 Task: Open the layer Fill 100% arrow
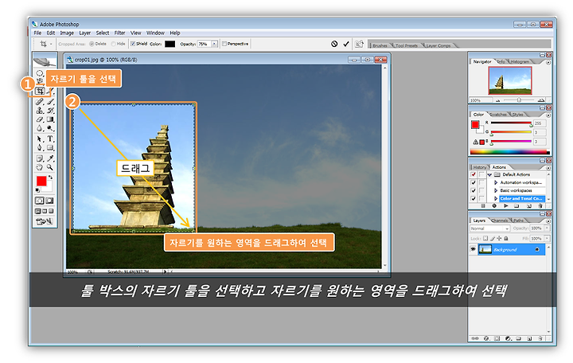(547, 238)
